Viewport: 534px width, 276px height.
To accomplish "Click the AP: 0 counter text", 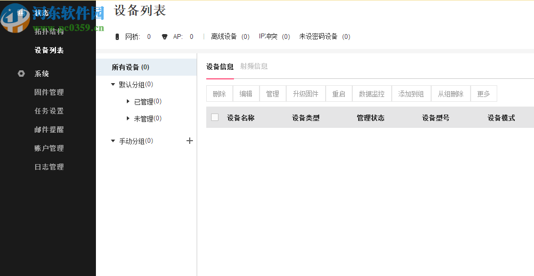I will point(183,37).
